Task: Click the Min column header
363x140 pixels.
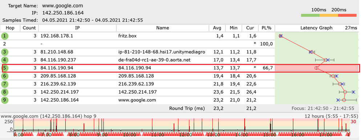Action: click(234, 28)
